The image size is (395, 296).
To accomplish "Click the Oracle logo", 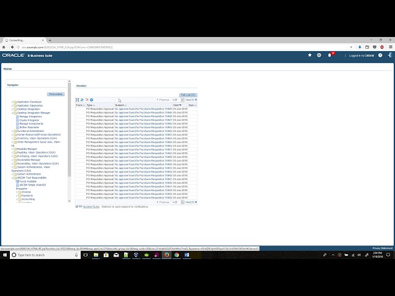I will (14, 55).
